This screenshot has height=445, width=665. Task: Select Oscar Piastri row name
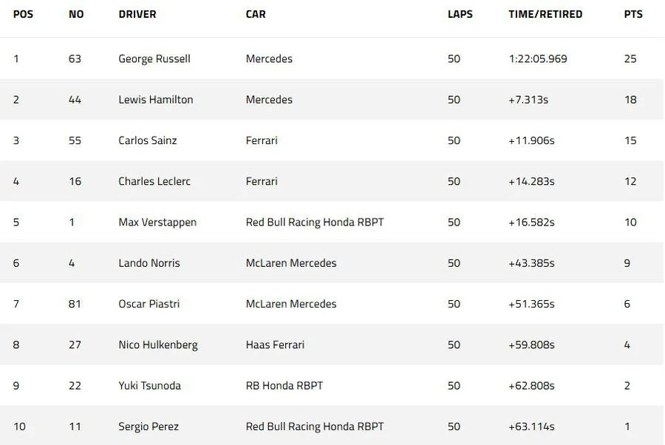[x=149, y=304]
